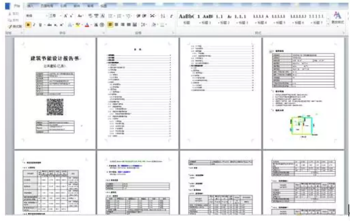Apply red font color
Viewport: 355px width, 221px height.
tap(87, 25)
